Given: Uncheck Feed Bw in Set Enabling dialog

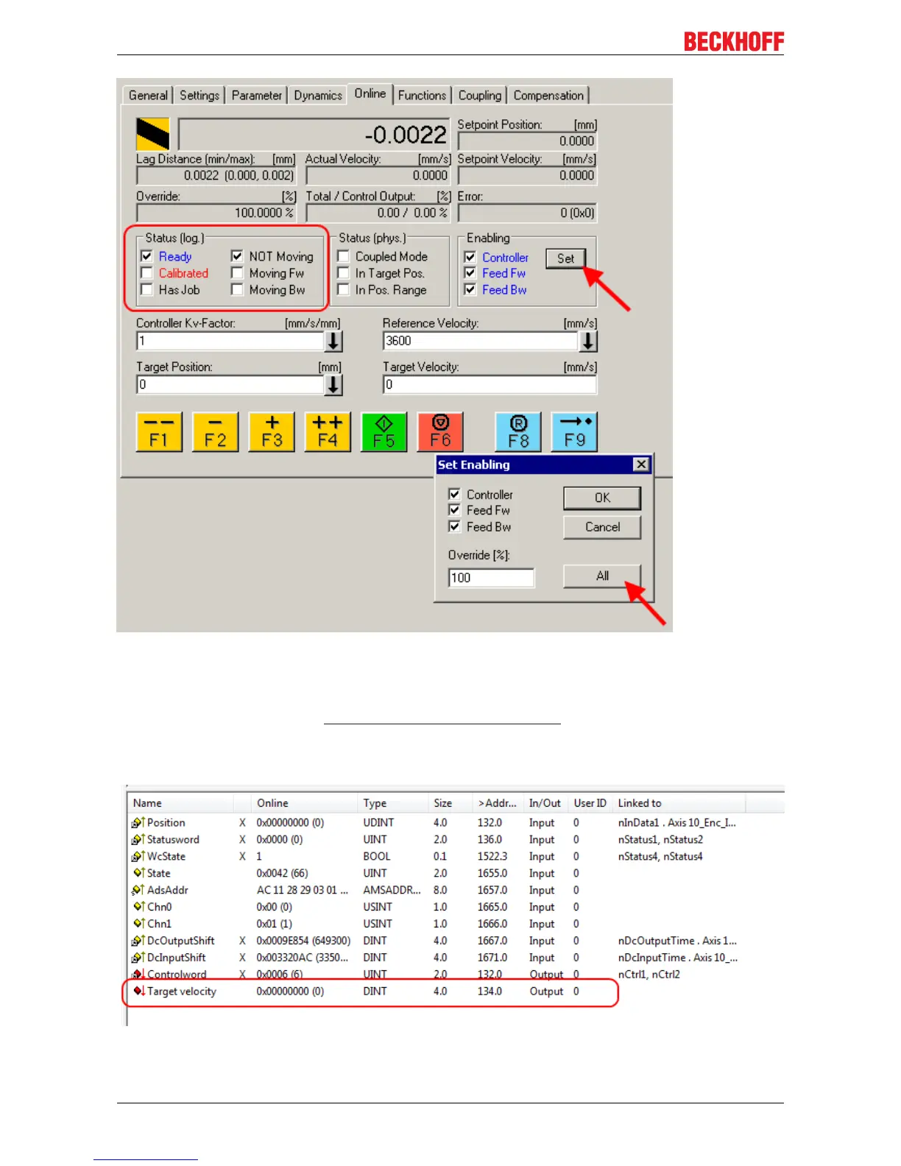Looking at the screenshot, I should coord(454,526).
